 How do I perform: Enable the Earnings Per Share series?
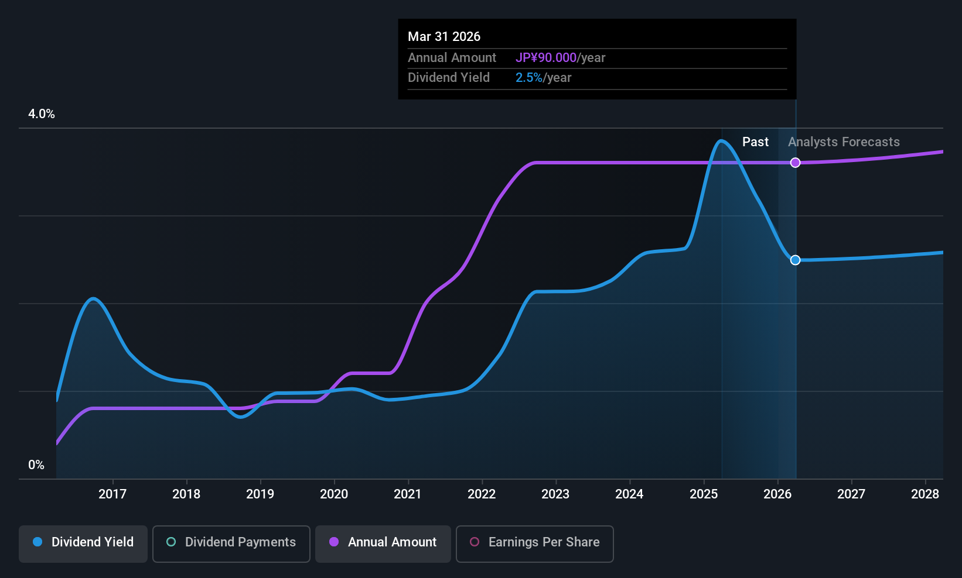click(x=535, y=544)
